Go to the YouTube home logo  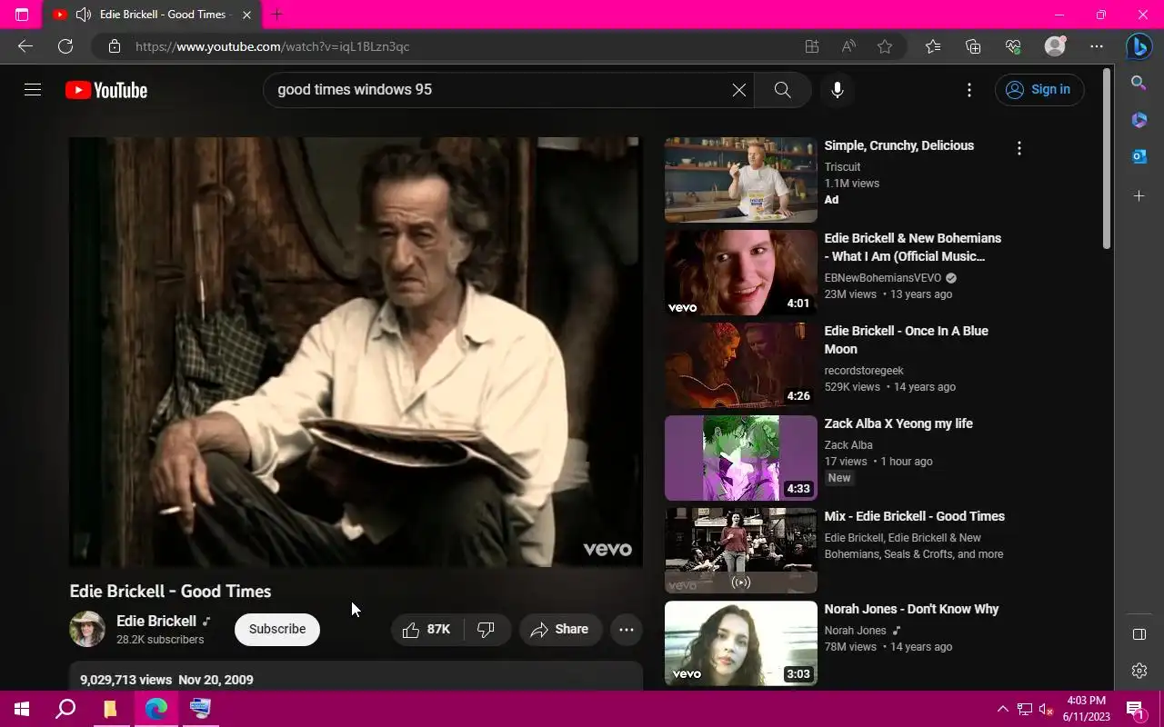[x=106, y=90]
